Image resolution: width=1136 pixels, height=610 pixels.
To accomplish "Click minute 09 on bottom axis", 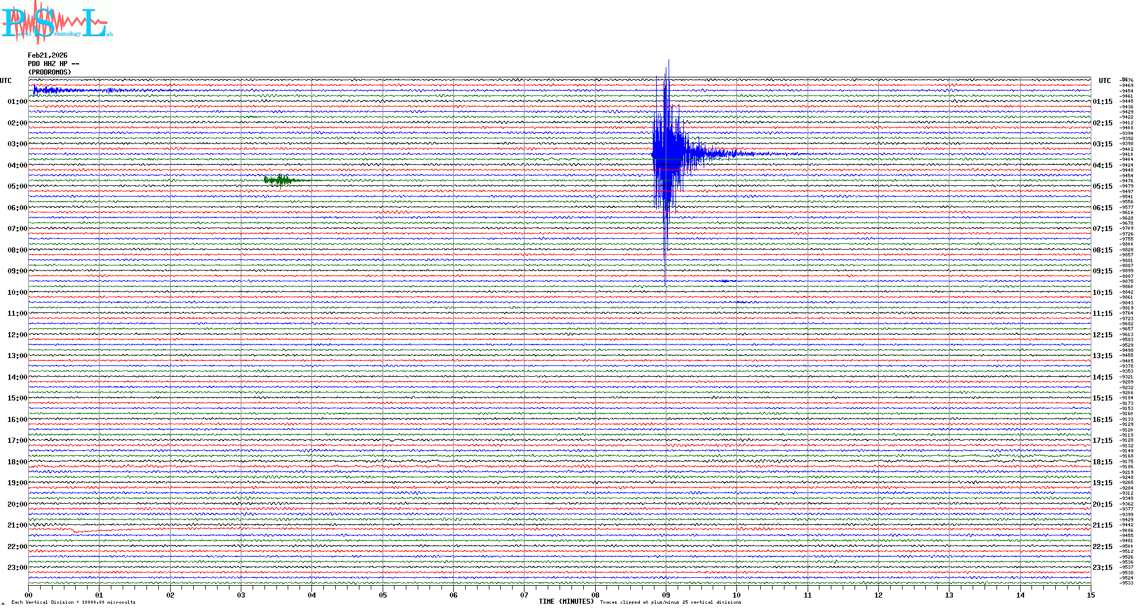I will 666,595.
